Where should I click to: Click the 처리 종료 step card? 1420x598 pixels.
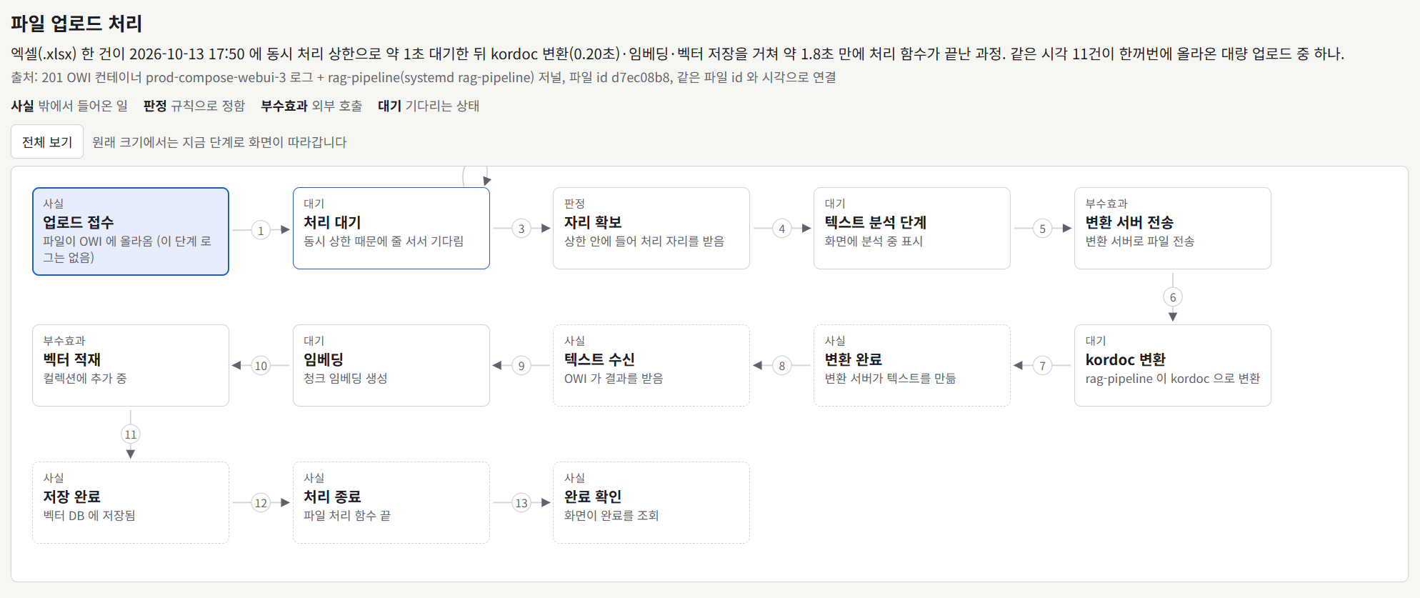tap(391, 502)
